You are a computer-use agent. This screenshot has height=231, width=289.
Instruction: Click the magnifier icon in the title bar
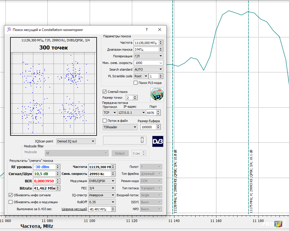[9, 30]
